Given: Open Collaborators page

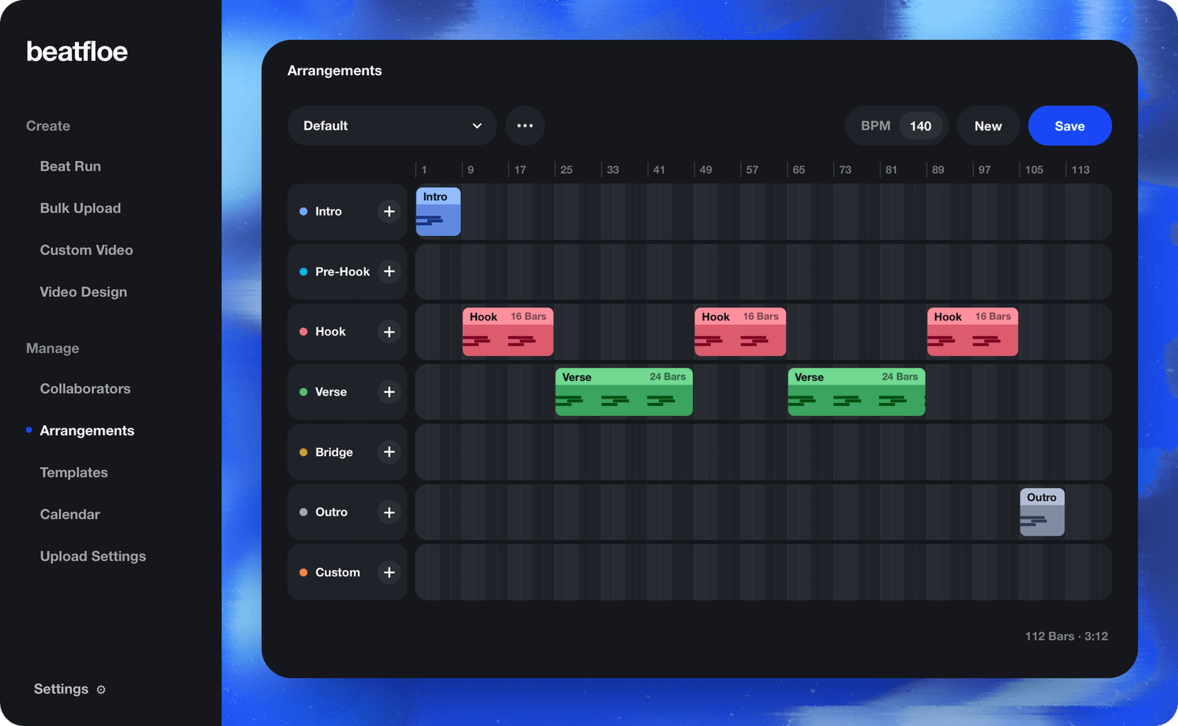Looking at the screenshot, I should tap(85, 388).
